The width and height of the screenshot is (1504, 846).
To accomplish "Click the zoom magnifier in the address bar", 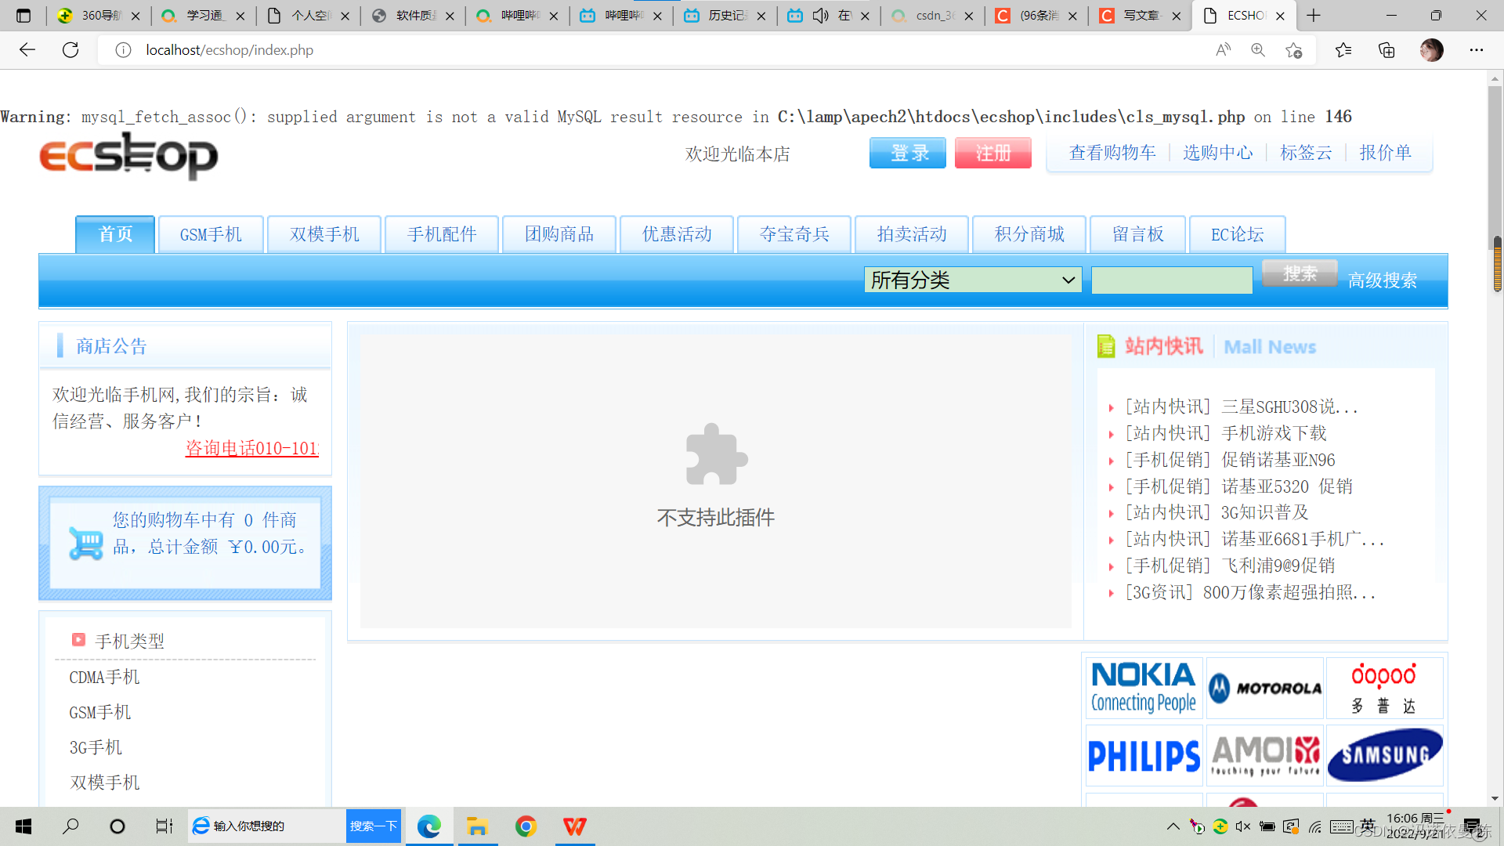I will [1258, 49].
